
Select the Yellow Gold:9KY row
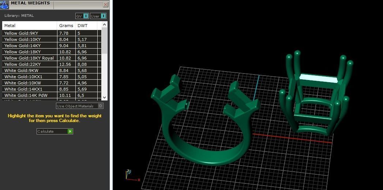pos(52,33)
